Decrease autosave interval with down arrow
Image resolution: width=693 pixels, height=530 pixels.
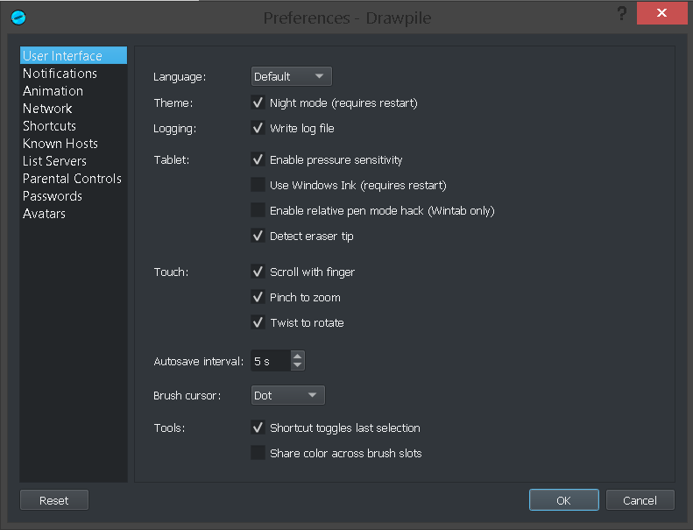(x=298, y=365)
